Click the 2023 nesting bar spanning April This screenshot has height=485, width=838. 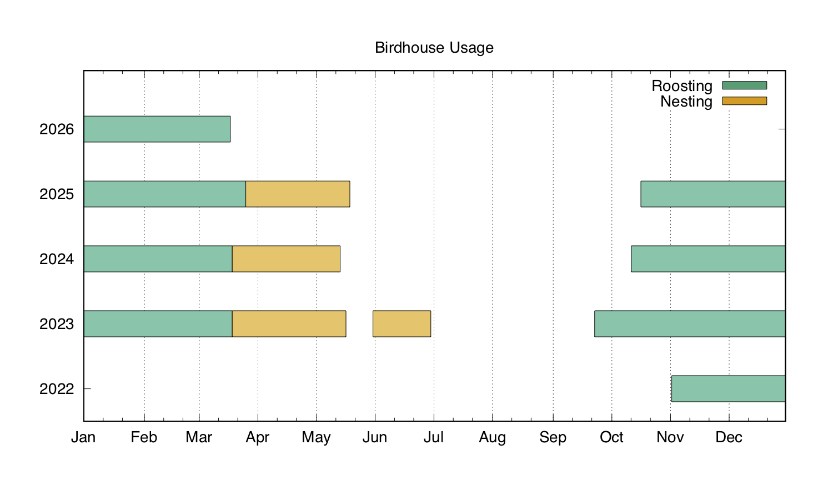[x=289, y=324]
